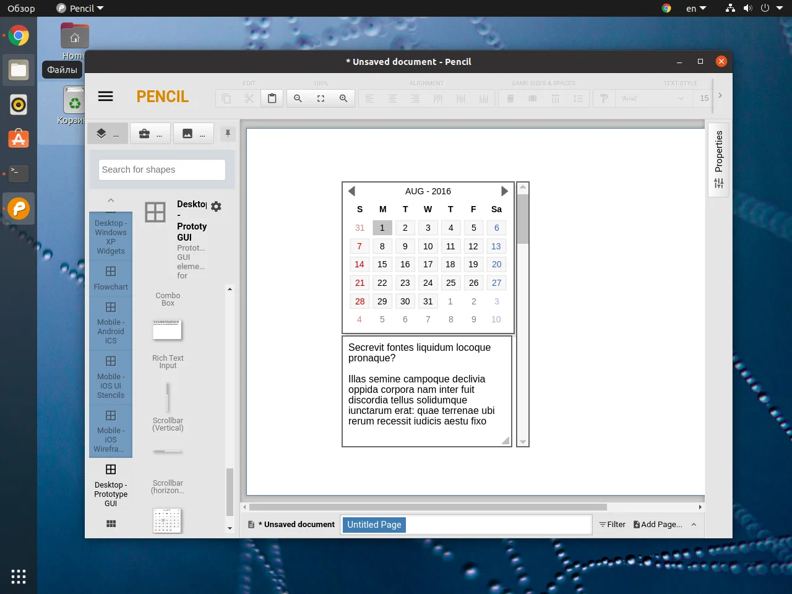Viewport: 792px width, 594px height.
Task: Click the Add Page button
Action: pyautogui.click(x=658, y=524)
